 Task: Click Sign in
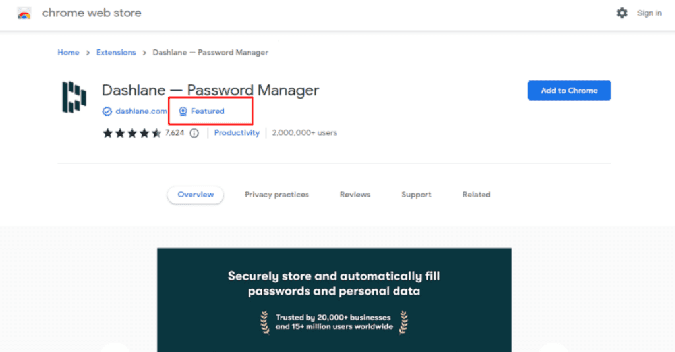click(649, 13)
